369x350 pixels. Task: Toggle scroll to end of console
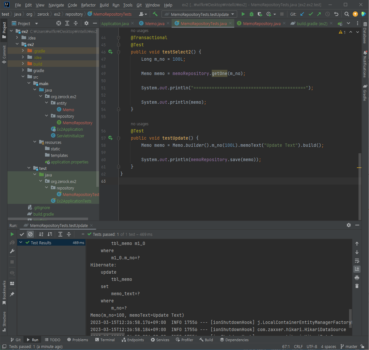pyautogui.click(x=357, y=269)
